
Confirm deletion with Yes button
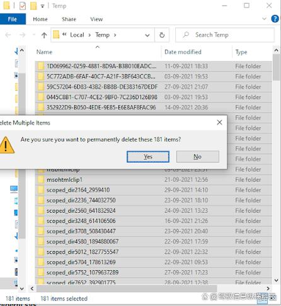148,157
